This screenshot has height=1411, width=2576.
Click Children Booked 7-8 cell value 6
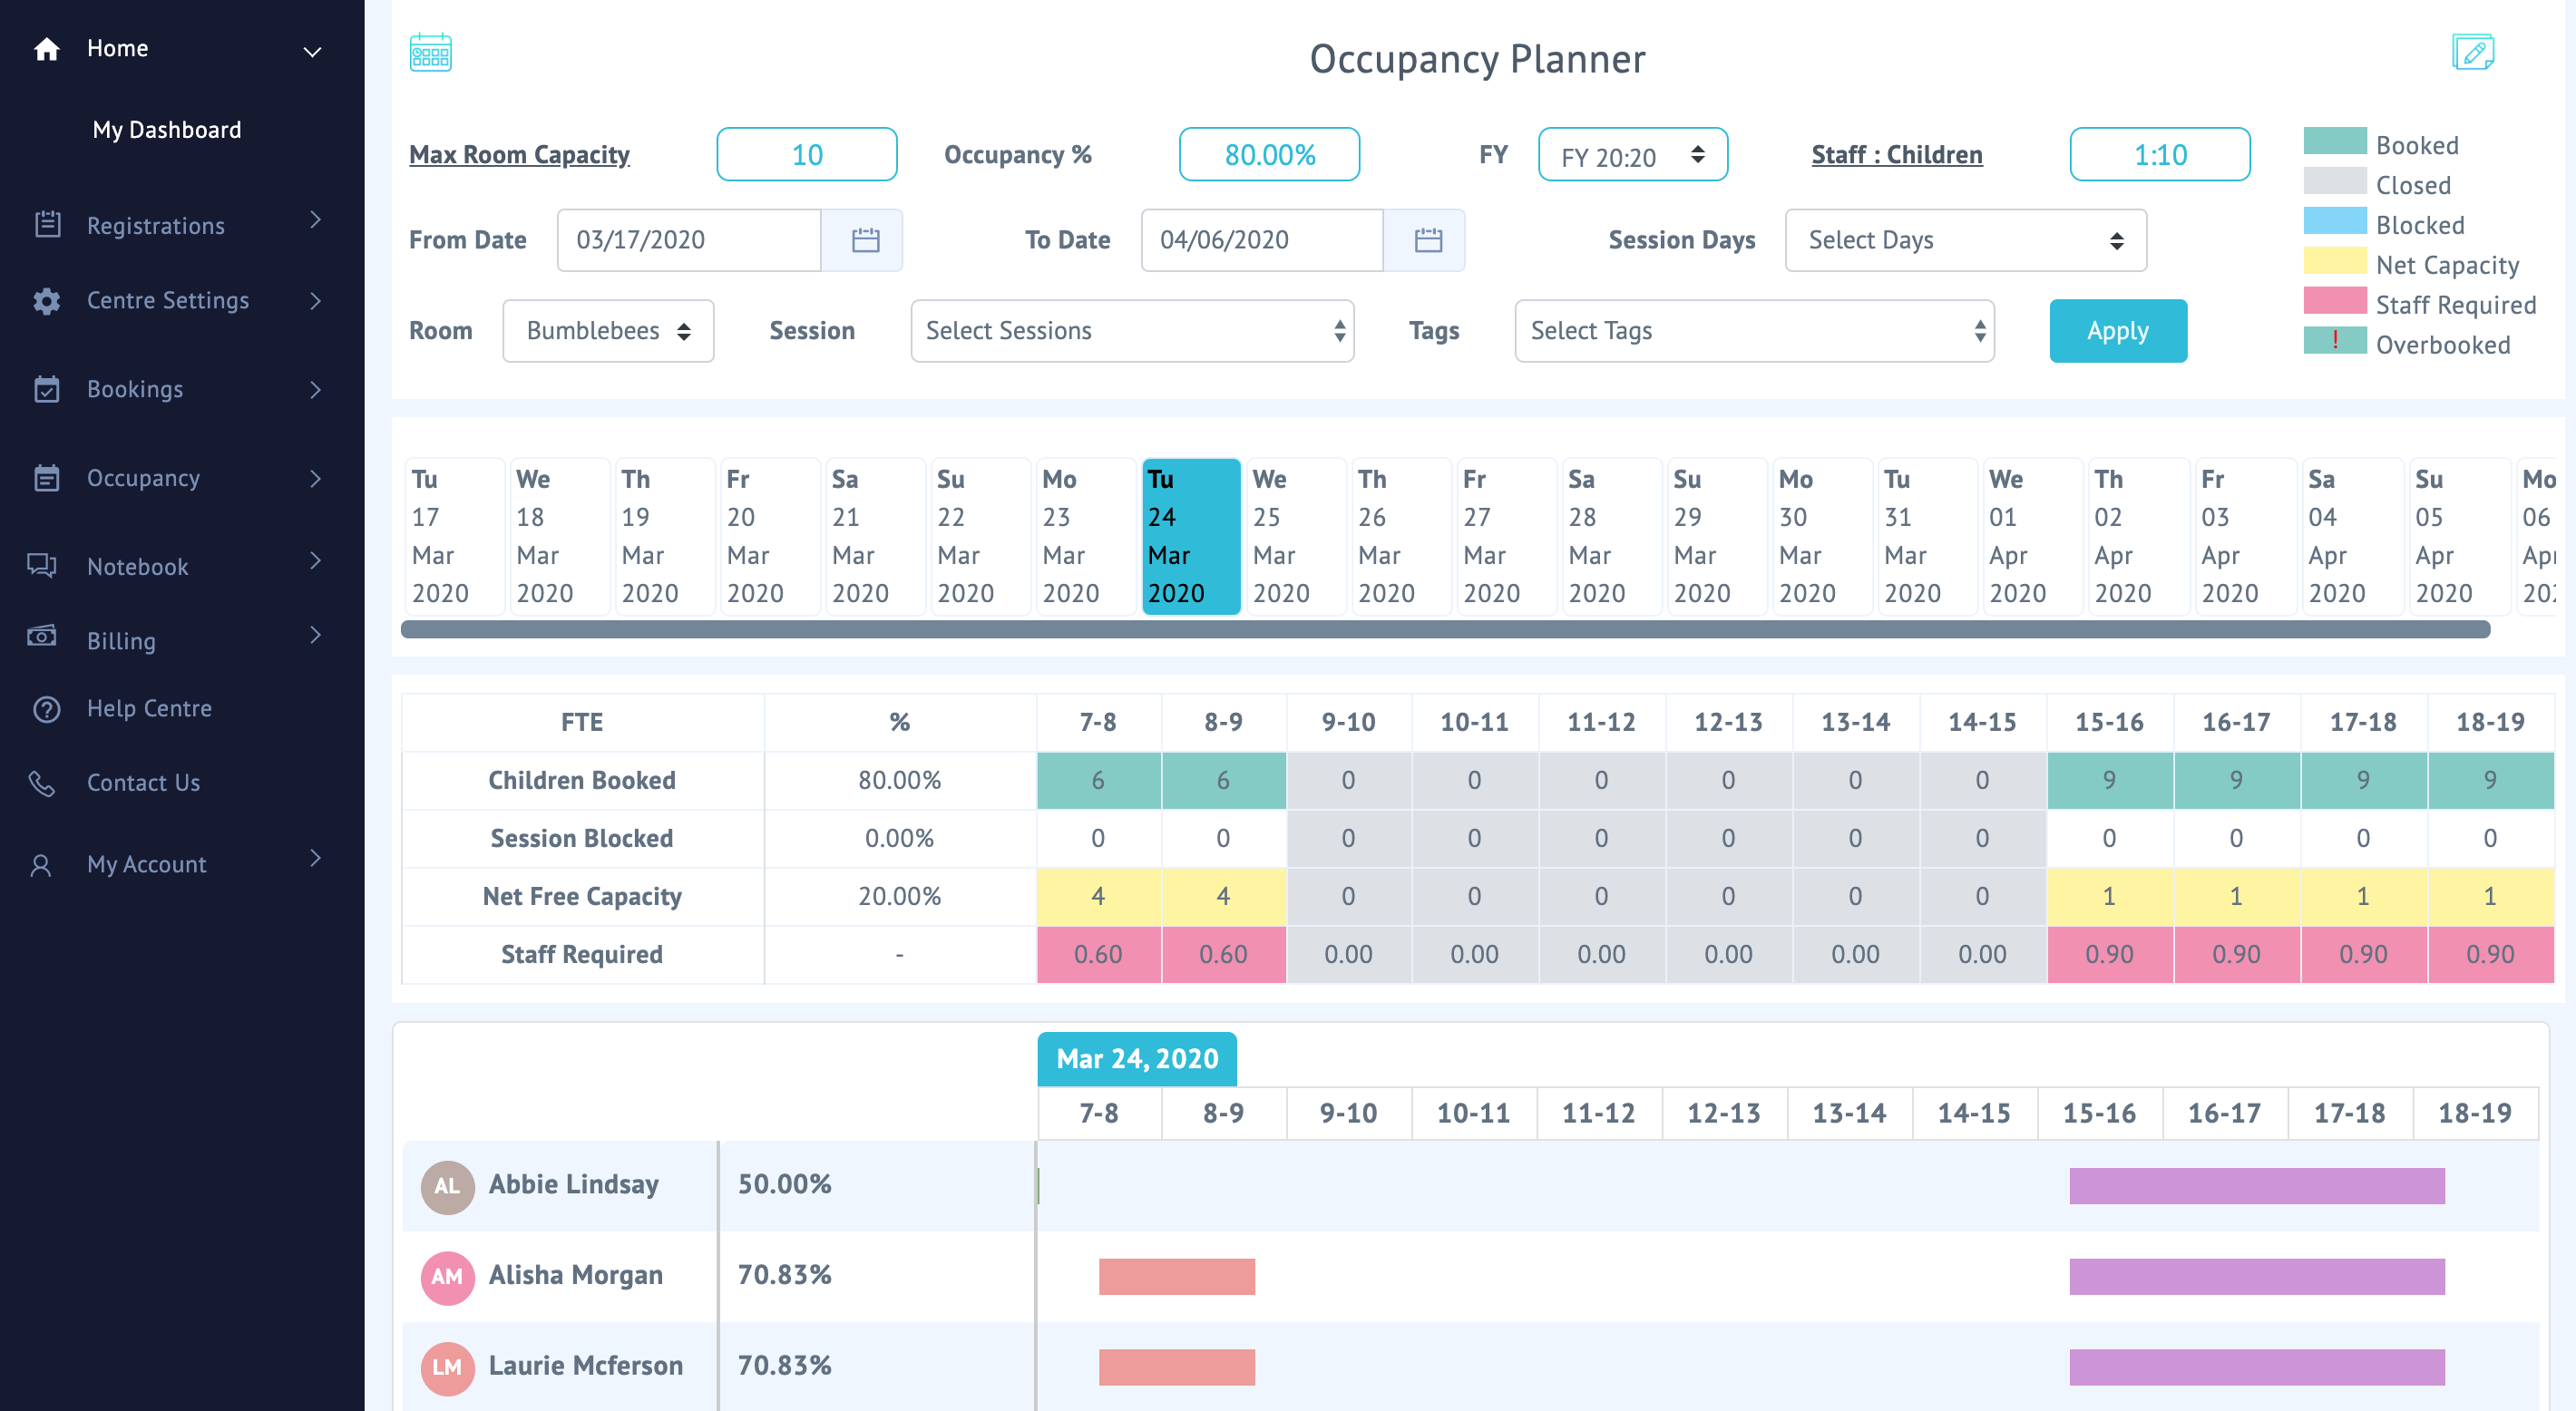1099,780
